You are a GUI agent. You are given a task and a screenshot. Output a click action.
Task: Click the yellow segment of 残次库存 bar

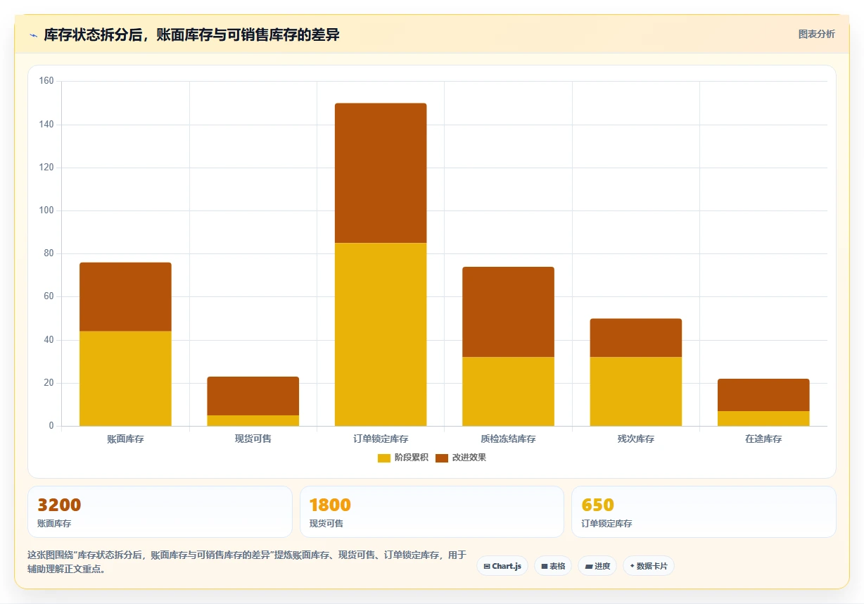coord(636,391)
